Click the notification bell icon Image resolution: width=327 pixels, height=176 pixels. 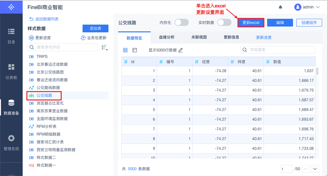[x=280, y=7]
